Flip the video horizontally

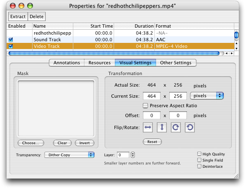pos(148,127)
